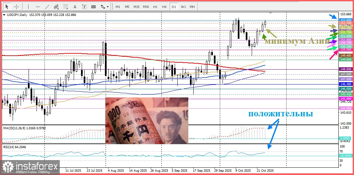
Task: Click the 23 Jul 2025 date label
Action: coord(95,170)
